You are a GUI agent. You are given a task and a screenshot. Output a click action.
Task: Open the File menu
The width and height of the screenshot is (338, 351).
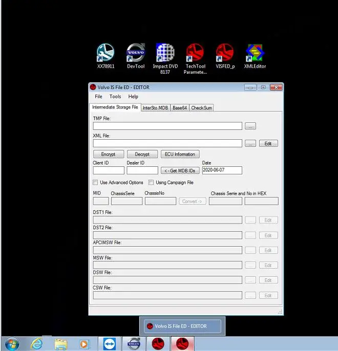[x=98, y=97]
